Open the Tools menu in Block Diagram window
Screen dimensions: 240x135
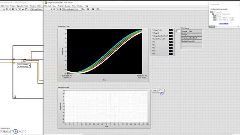[26, 6]
